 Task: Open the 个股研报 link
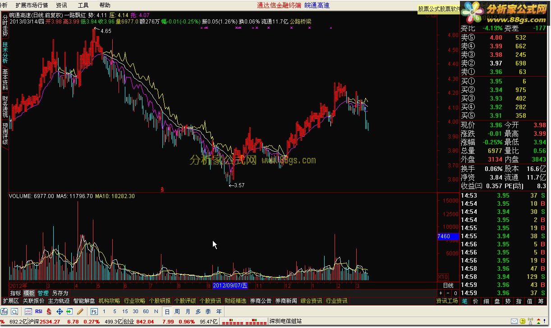(x=160, y=301)
